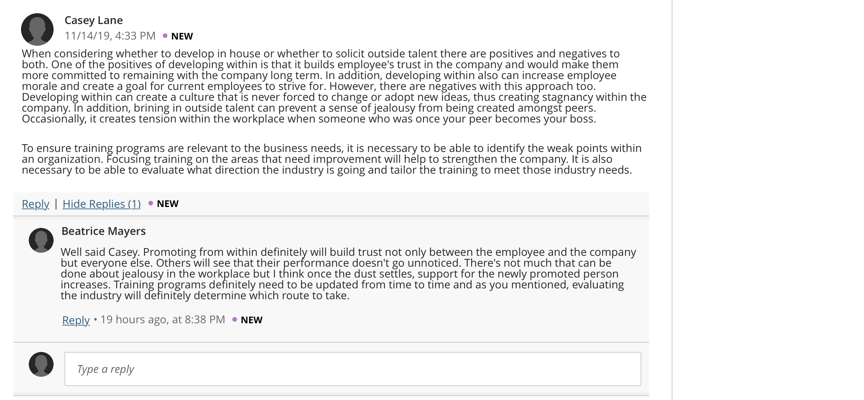The height and width of the screenshot is (400, 864).
Task: Click the NEW label after Hide Replies
Action: coord(168,203)
